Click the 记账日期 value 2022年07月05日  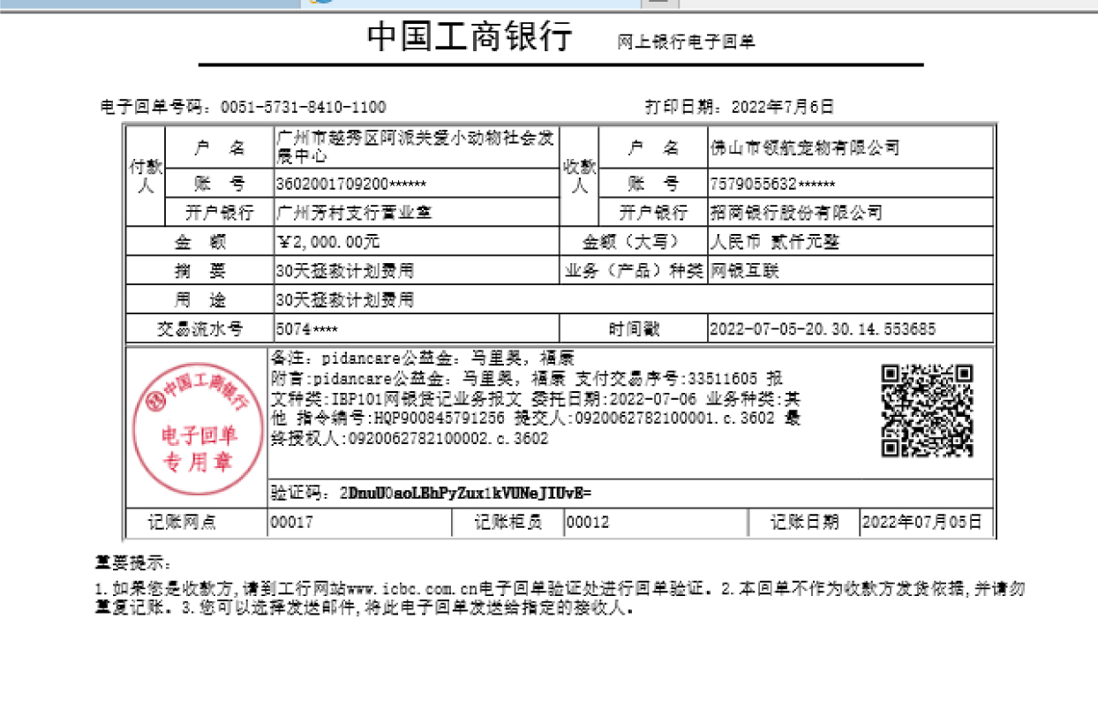[921, 522]
